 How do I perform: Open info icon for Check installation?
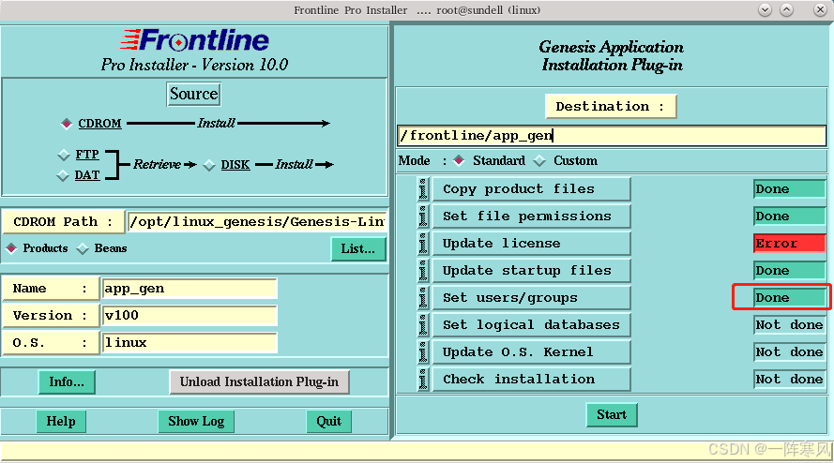423,379
